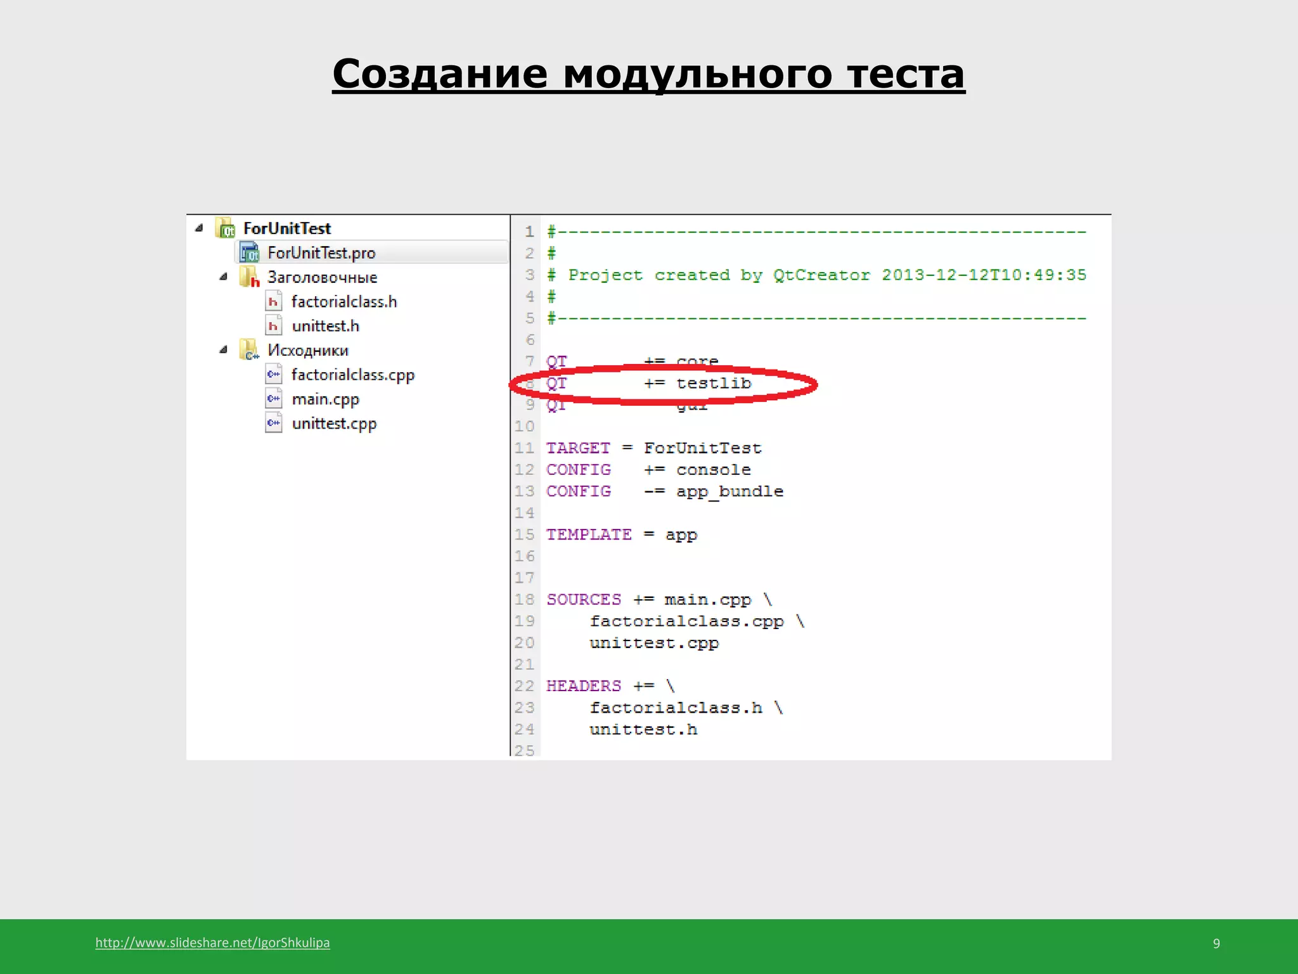Click the main.cpp source file icon
This screenshot has width=1298, height=974.
pyautogui.click(x=273, y=399)
